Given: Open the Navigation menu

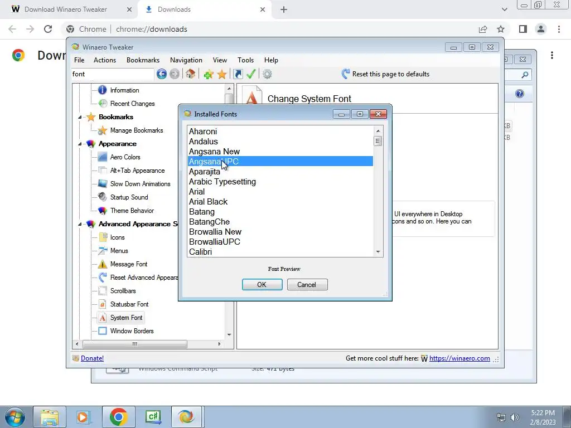Looking at the screenshot, I should point(186,60).
